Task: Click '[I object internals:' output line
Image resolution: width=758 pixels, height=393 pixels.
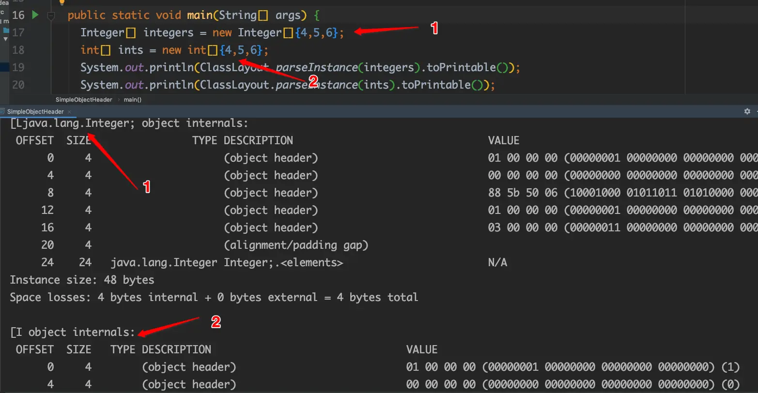Action: 73,333
